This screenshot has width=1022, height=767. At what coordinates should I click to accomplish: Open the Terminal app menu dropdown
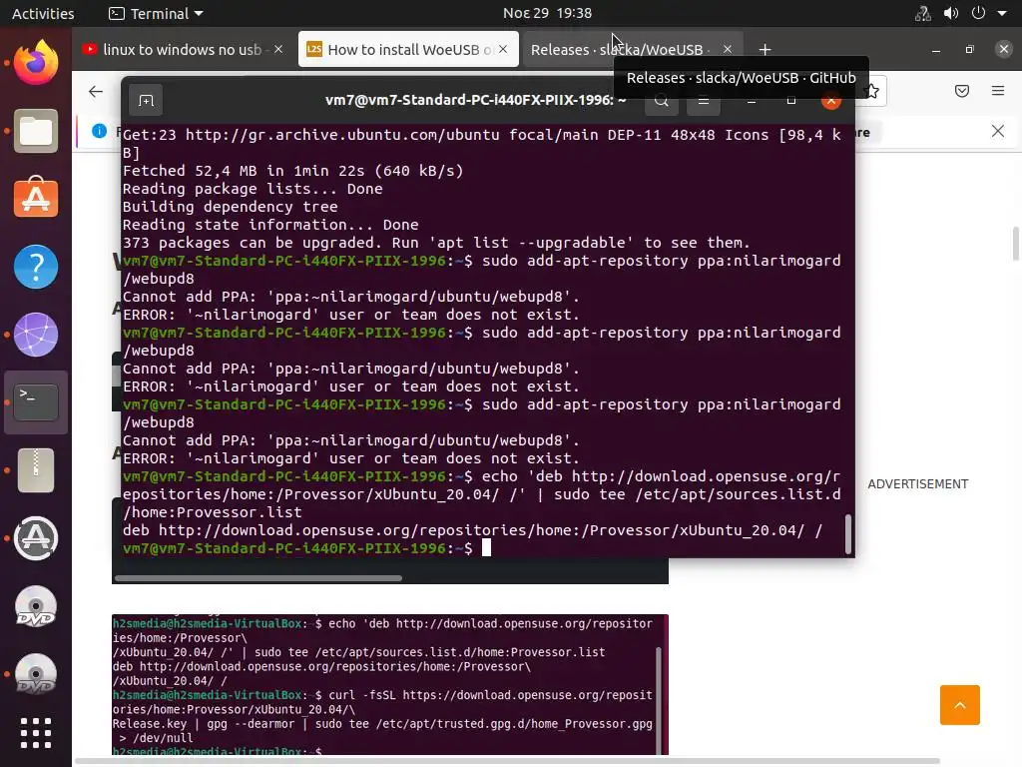tap(156, 13)
